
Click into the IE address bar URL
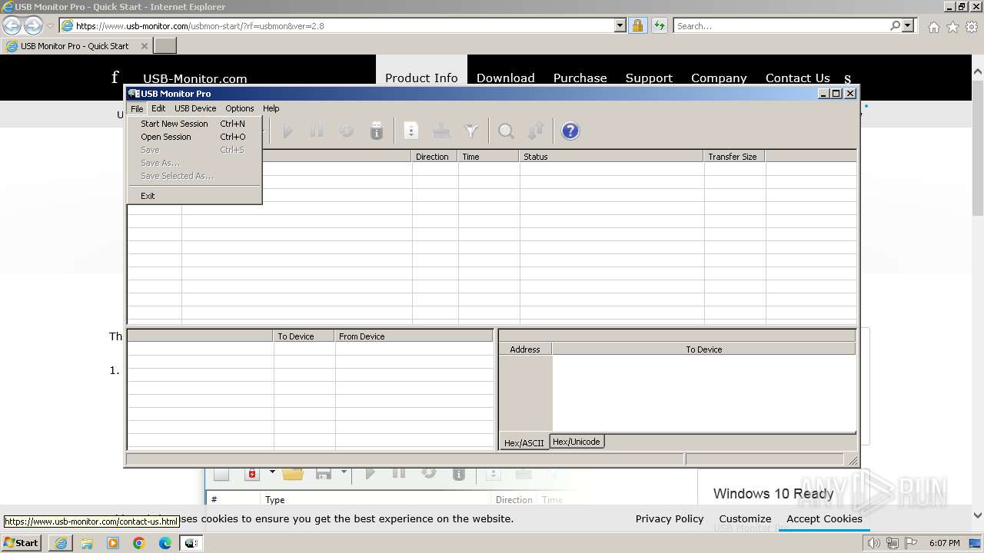pyautogui.click(x=344, y=26)
